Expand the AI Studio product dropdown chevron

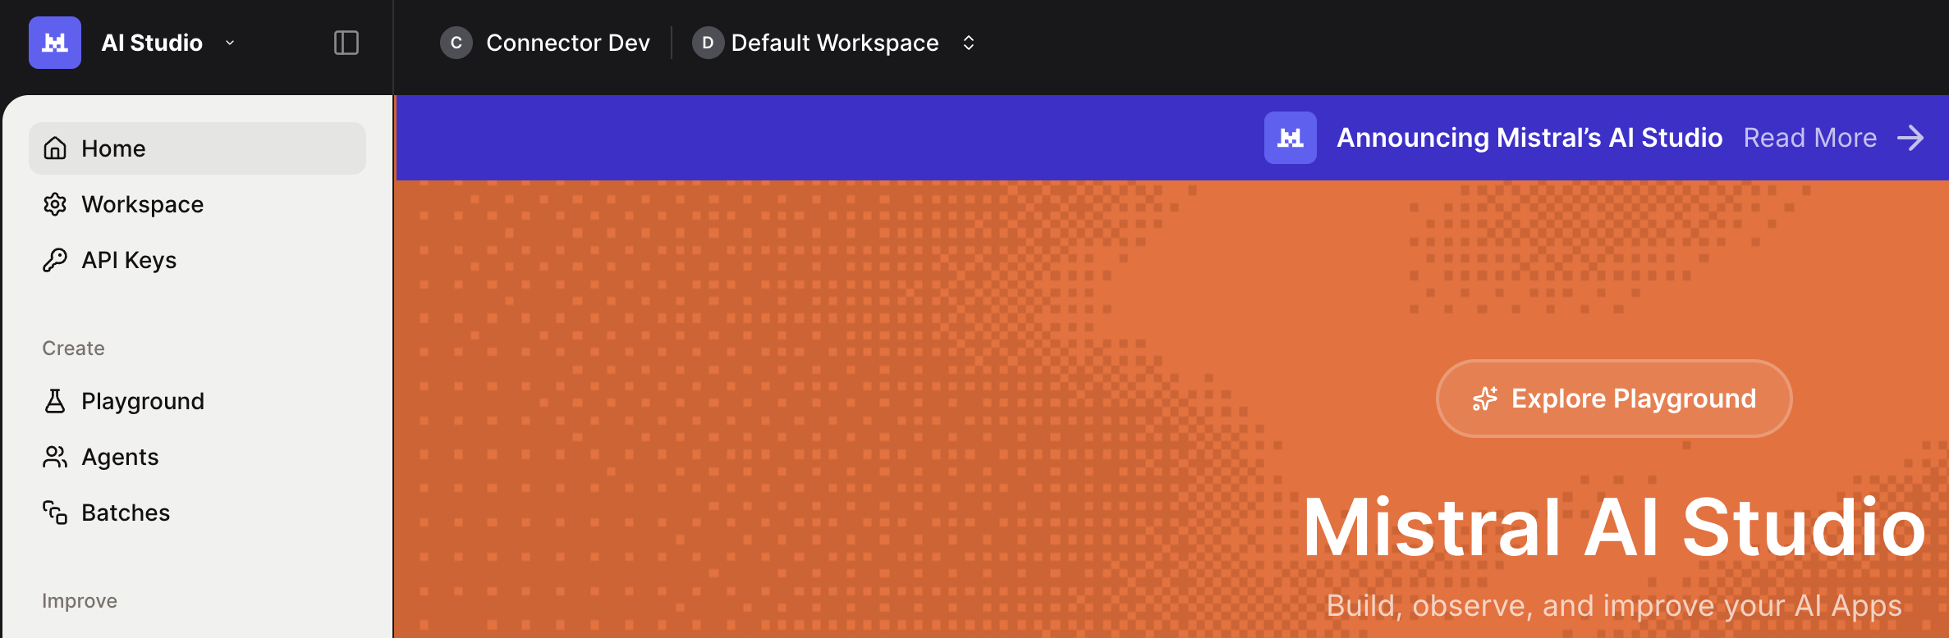[x=230, y=43]
